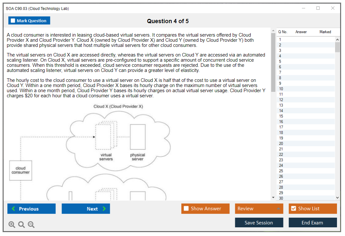Click the zoom in magnifier icon
Viewport: 345px width, 236px height.
click(x=12, y=225)
